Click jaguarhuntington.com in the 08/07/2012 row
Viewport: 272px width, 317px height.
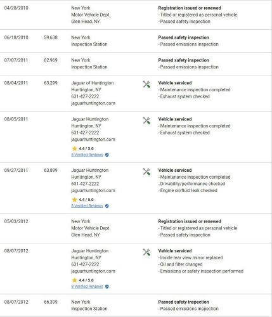click(93, 271)
